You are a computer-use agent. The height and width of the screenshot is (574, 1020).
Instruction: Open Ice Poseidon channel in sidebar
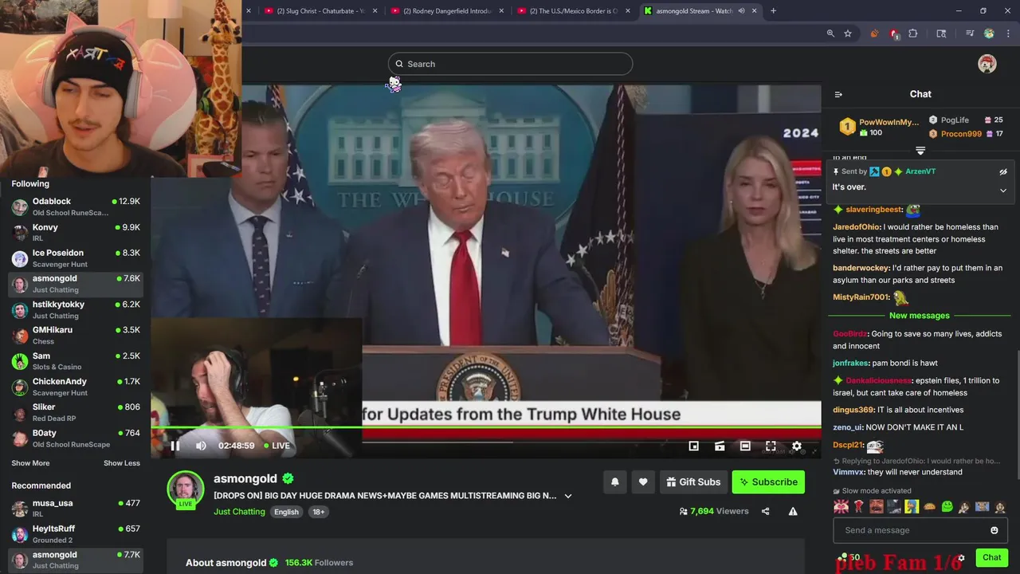76,258
